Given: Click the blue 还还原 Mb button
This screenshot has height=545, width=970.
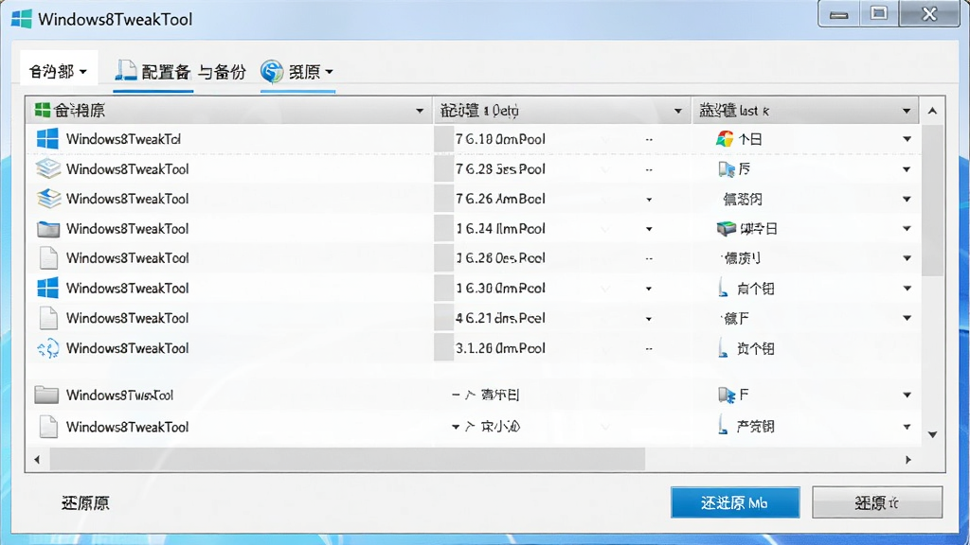Looking at the screenshot, I should (735, 502).
